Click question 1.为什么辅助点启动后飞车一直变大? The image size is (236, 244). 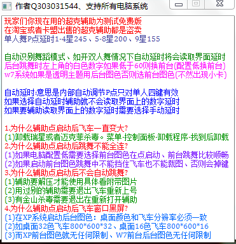click(x=66, y=129)
